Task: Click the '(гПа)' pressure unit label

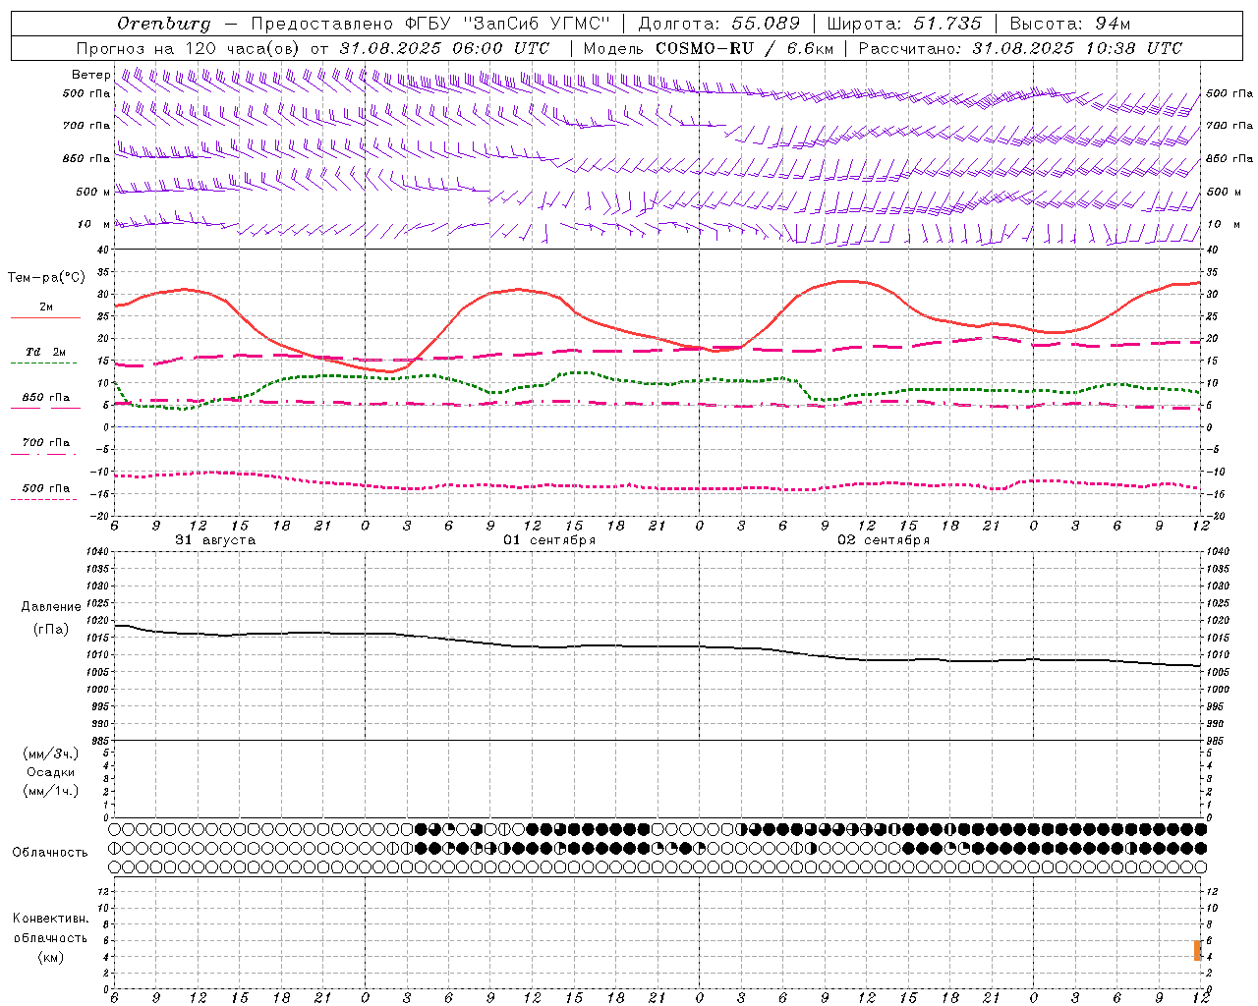Action: (x=51, y=629)
